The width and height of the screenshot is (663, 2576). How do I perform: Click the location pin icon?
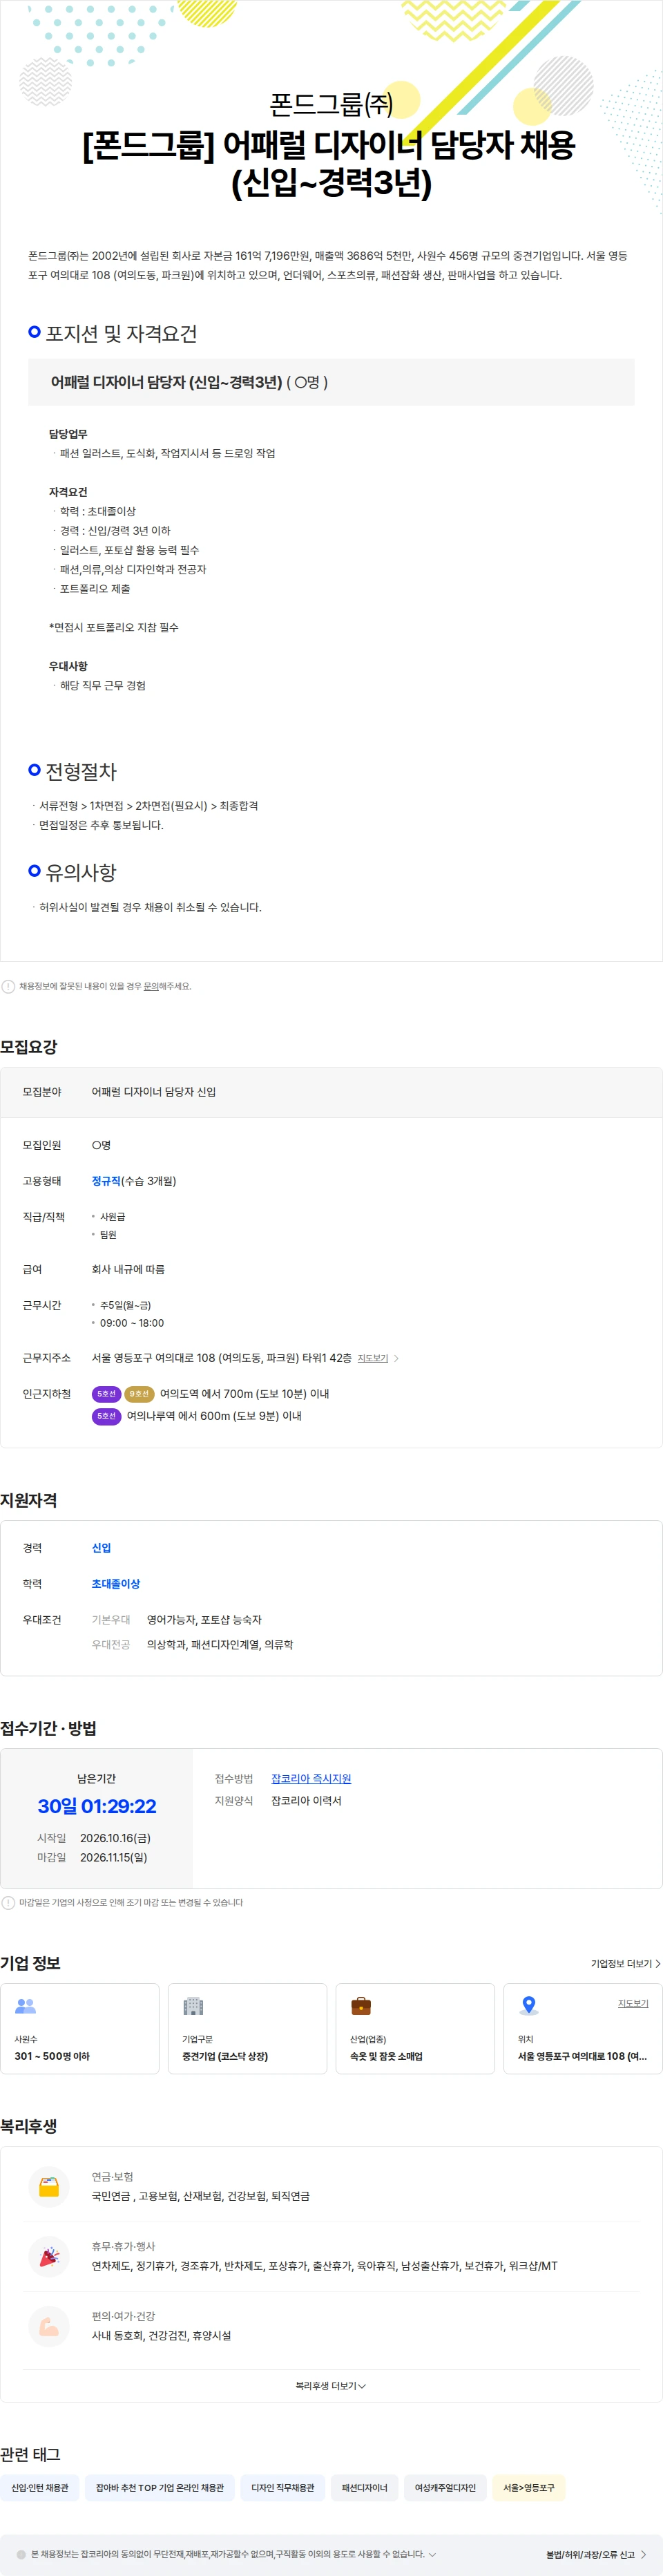pos(529,2006)
